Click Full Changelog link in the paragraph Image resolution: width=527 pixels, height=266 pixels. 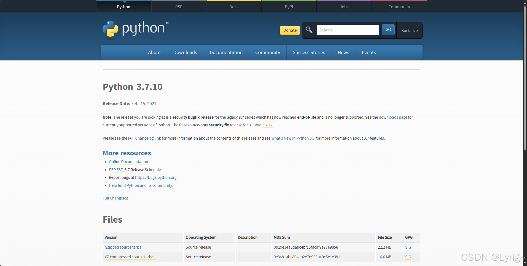[x=141, y=138]
